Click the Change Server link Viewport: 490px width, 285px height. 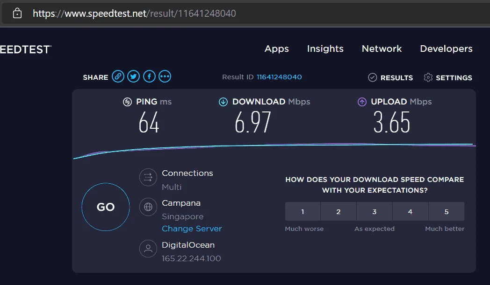coord(192,229)
